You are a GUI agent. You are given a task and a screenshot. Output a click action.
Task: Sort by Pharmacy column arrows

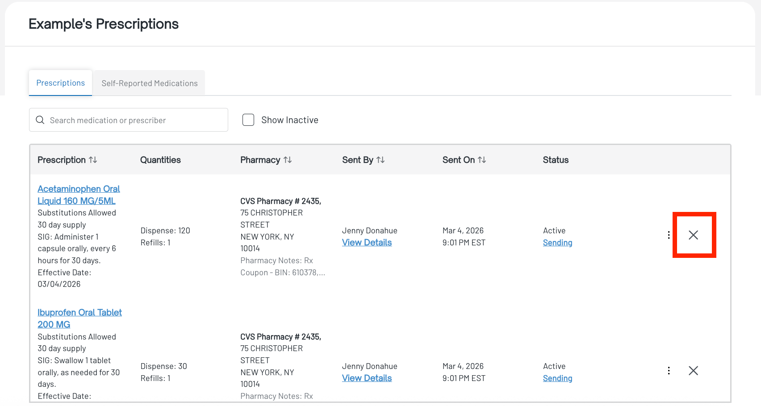click(288, 160)
